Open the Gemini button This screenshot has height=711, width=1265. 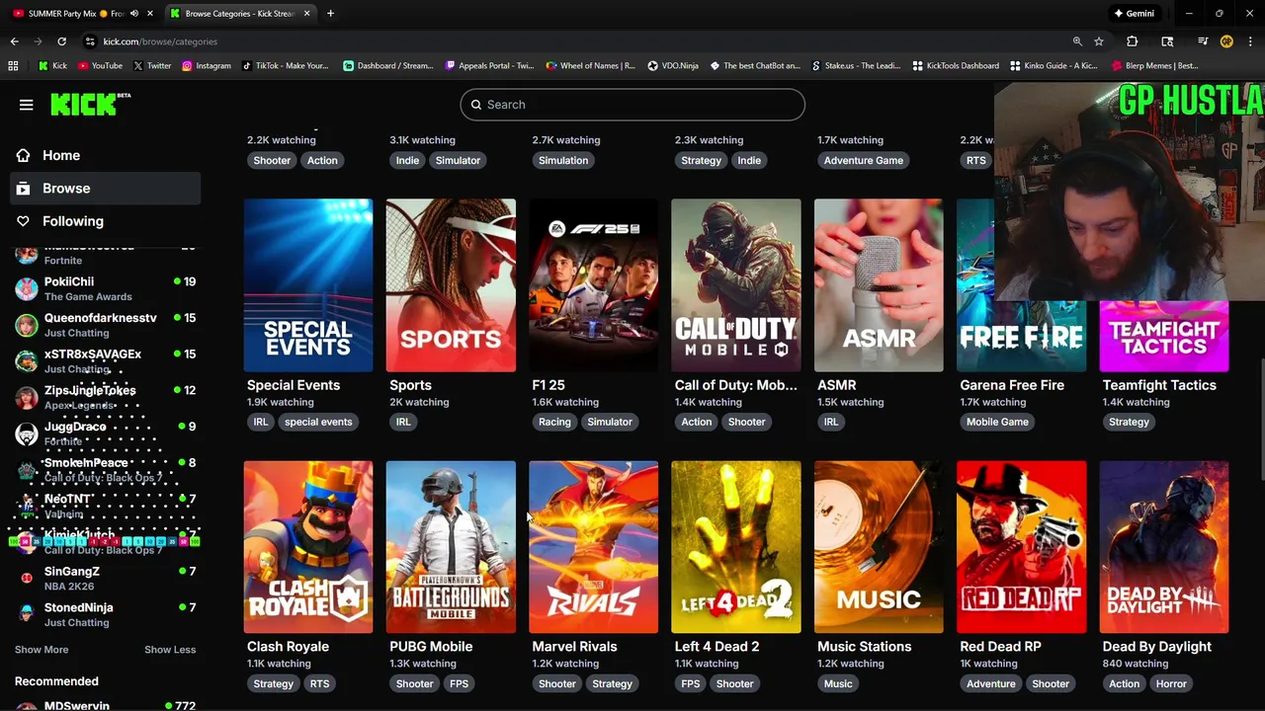click(x=1134, y=14)
